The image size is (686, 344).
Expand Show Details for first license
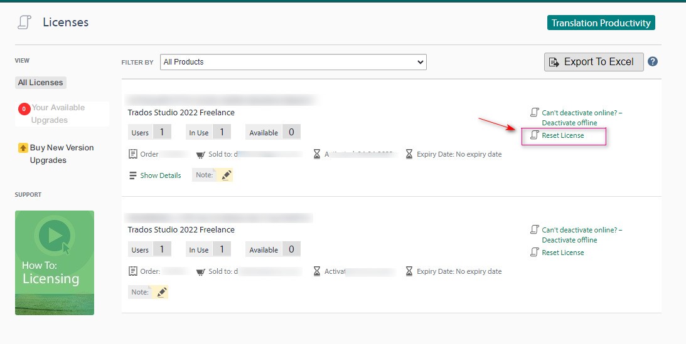(160, 175)
